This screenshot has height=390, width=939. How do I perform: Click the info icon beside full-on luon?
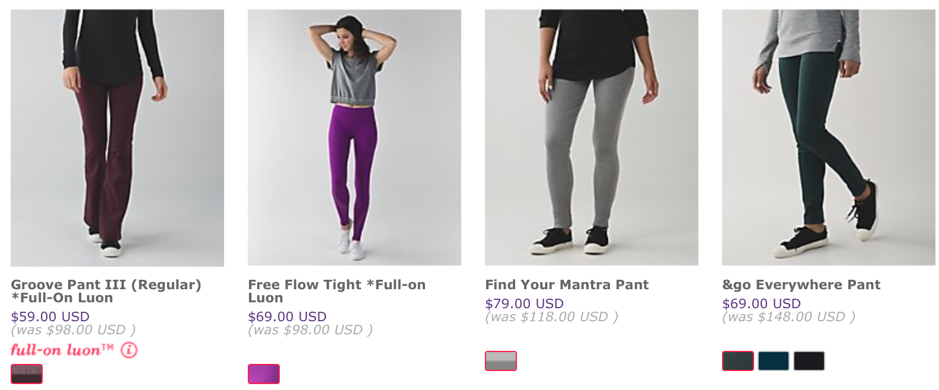(129, 350)
